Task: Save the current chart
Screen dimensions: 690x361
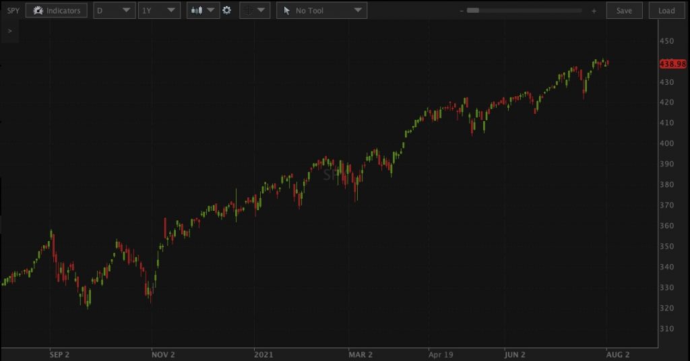Action: pos(624,11)
